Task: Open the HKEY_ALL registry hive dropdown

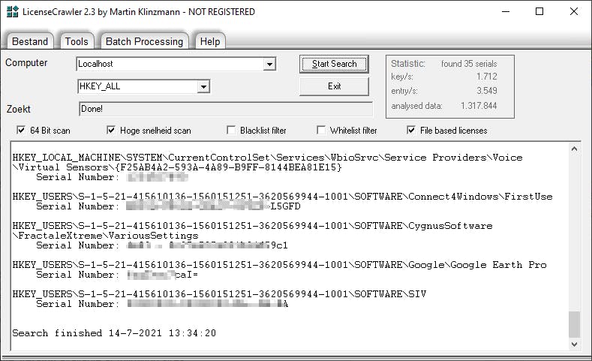Action: [203, 87]
